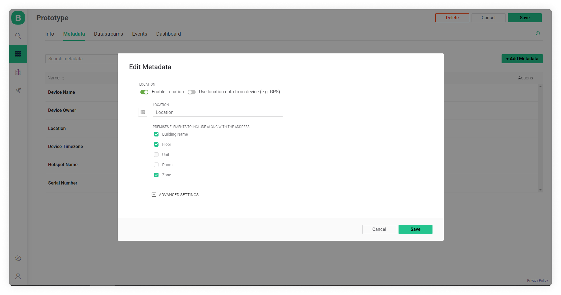Disable the Enable Location toggle

[x=144, y=92]
